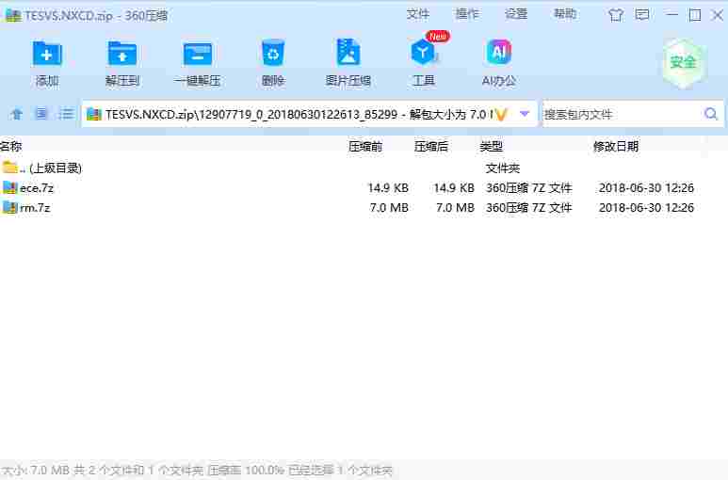Open the 文件 menu
The image size is (728, 480).
coord(418,14)
